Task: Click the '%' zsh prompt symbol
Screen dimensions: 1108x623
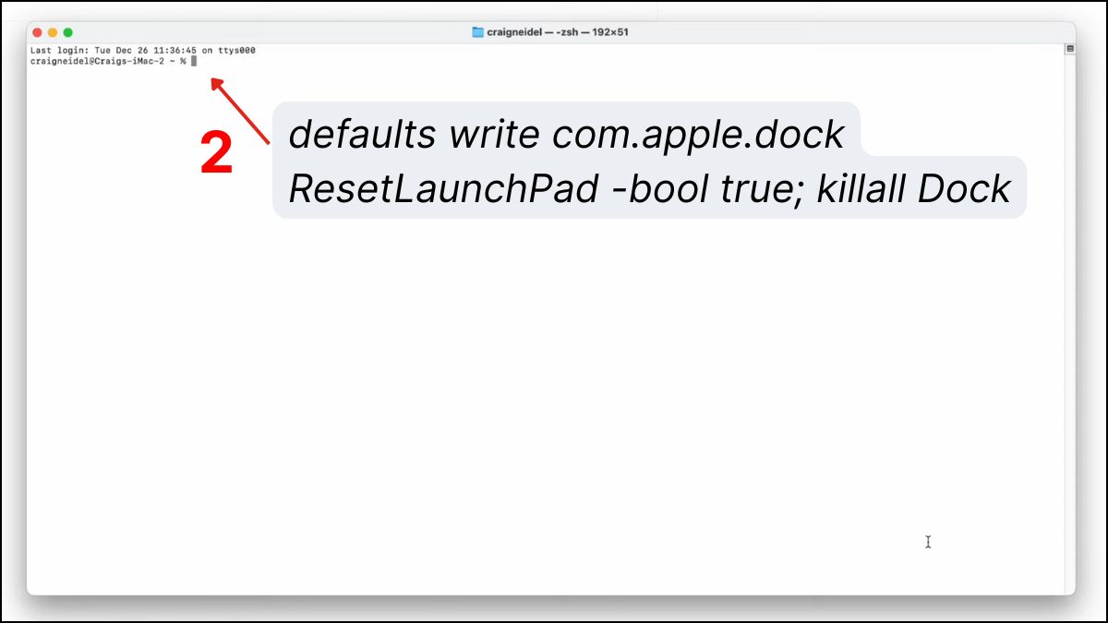Action: 185,60
